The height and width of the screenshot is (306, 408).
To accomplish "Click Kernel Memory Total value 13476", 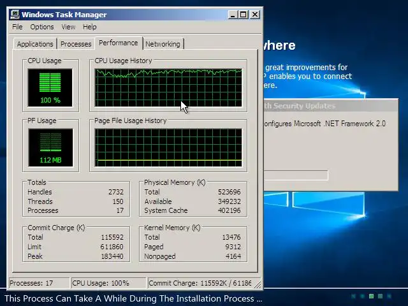I will (231, 237).
